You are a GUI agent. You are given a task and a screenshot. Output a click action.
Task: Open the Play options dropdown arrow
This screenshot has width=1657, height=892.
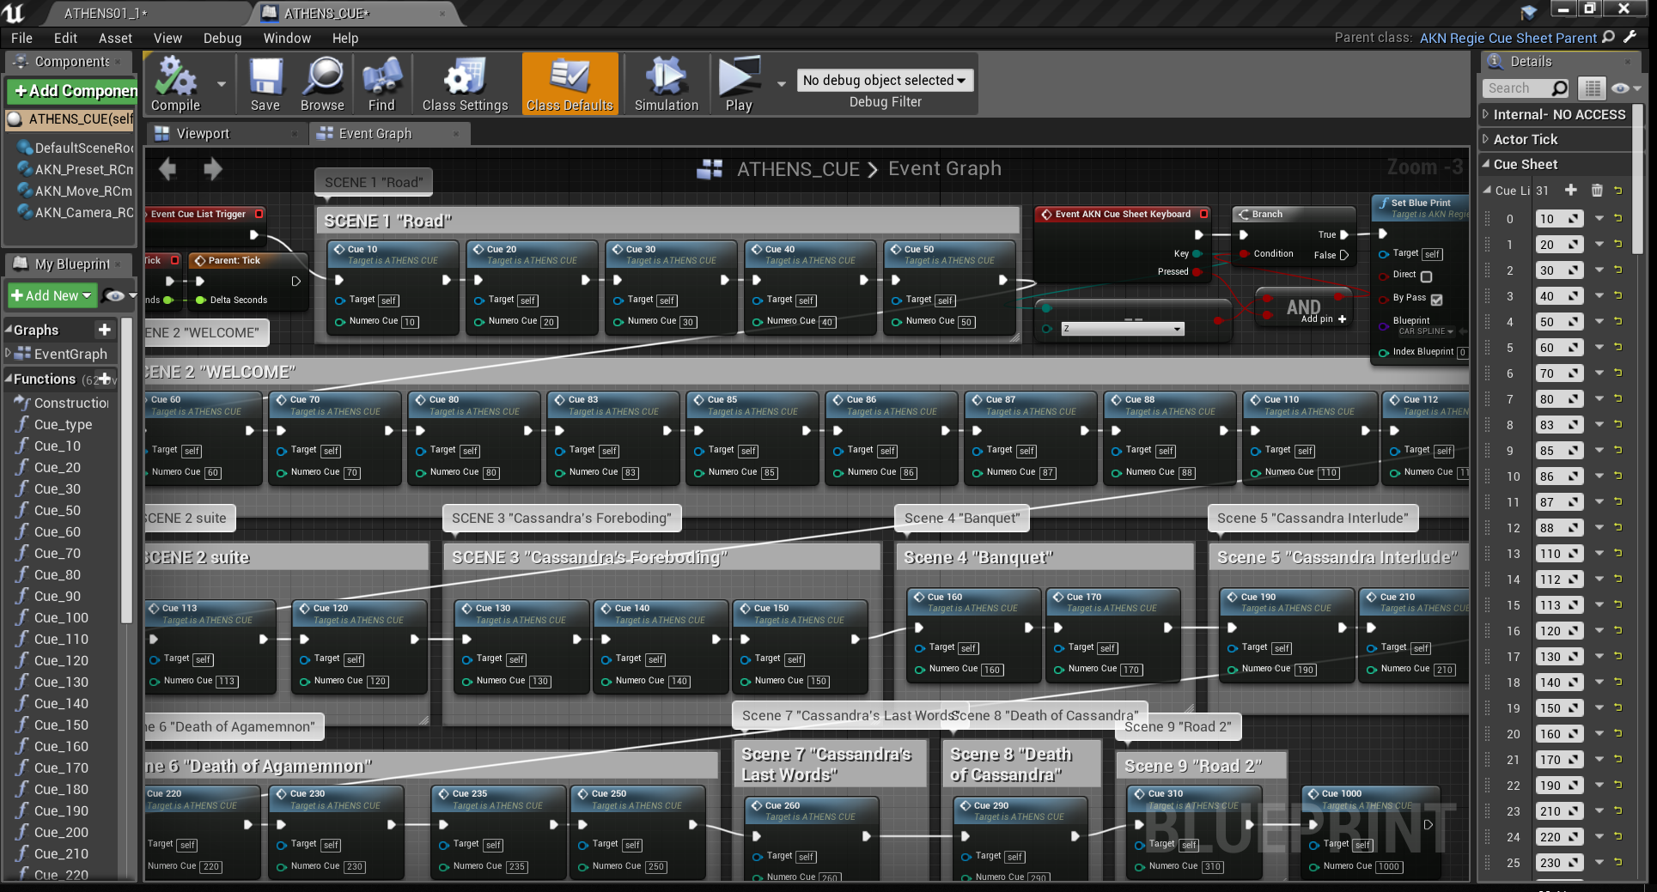point(781,84)
